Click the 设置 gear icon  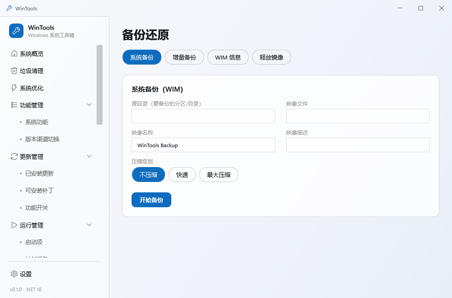pyautogui.click(x=14, y=274)
